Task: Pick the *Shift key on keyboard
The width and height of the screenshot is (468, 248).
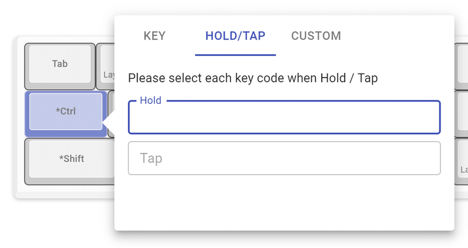Action: click(x=71, y=158)
